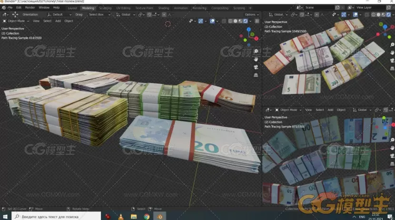This screenshot has width=395, height=220.
Task: Open the Object Mode dropdown in main viewport
Action: coord(16,21)
